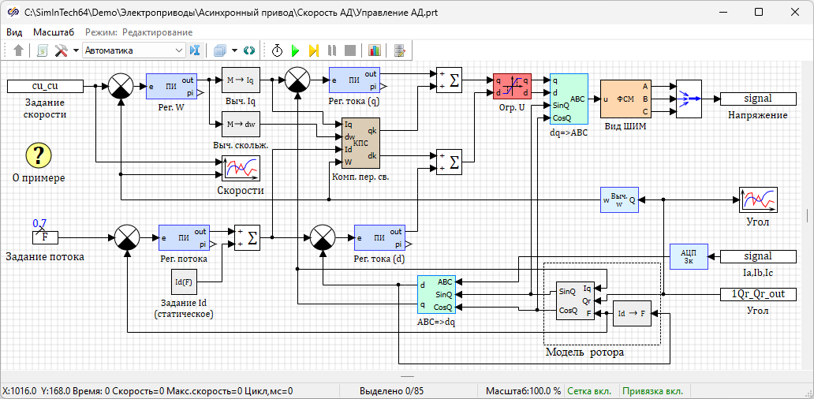This screenshot has height=399, width=814.
Task: Click the blue icon right of Автоматика combo
Action: coord(196,50)
